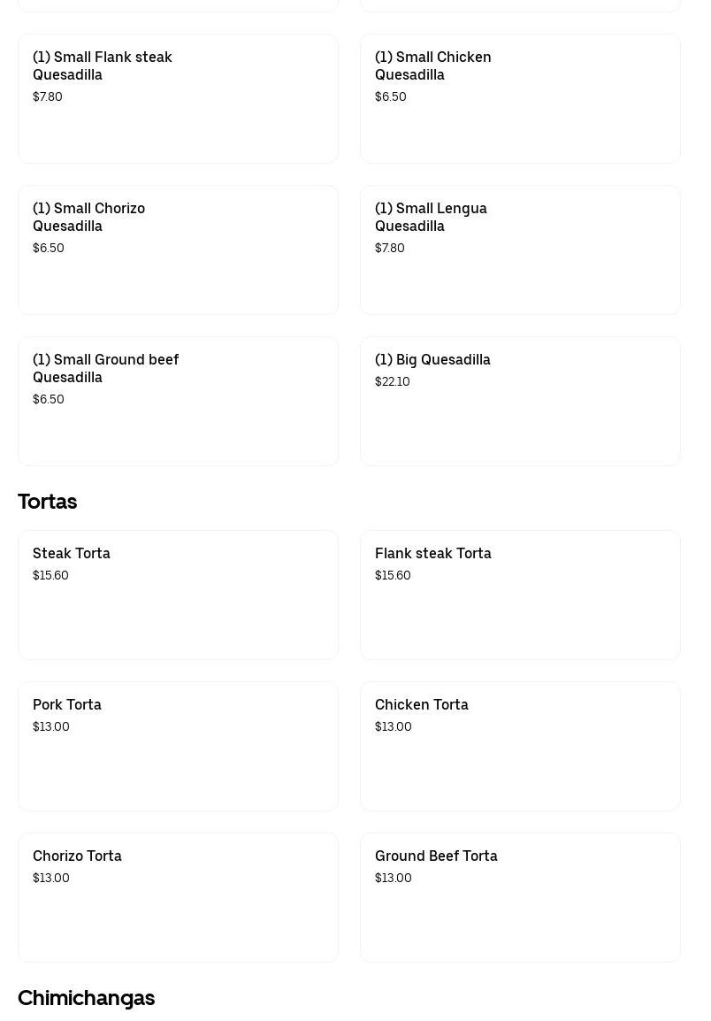Pick the Chorizo Torta item
Viewport: 711px width, 1021px height.
click(178, 897)
